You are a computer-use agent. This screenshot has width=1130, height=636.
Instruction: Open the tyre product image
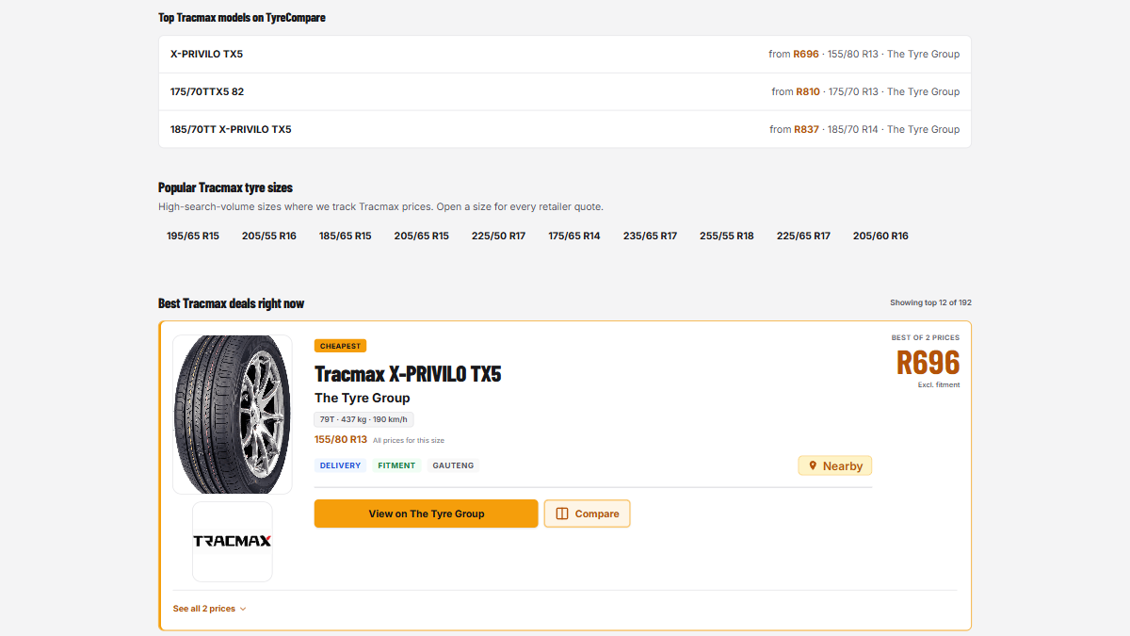pos(233,415)
